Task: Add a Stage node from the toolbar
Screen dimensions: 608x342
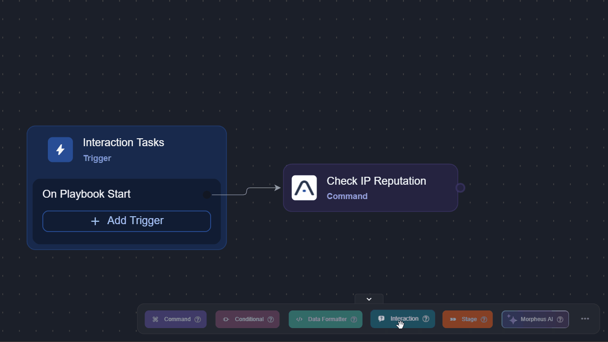Action: 468,319
